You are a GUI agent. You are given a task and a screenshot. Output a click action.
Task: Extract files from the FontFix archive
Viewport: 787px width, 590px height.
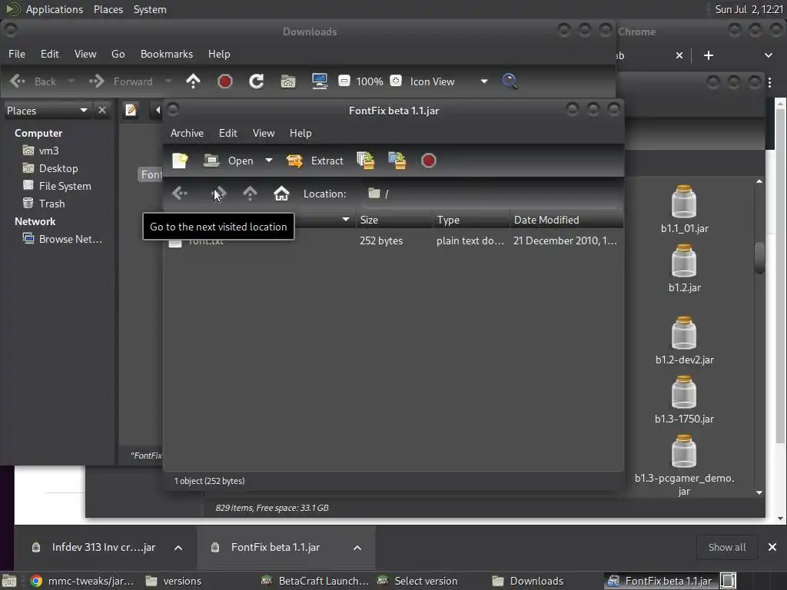coord(314,161)
